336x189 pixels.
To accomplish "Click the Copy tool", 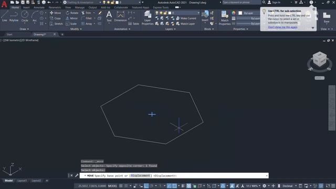I will 55,18.
